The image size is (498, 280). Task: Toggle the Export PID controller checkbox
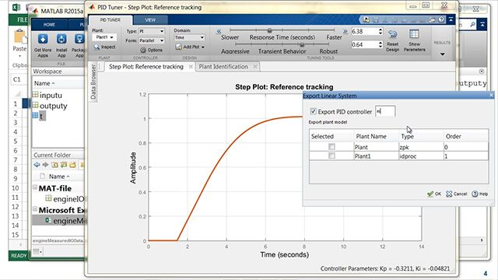[x=313, y=111]
